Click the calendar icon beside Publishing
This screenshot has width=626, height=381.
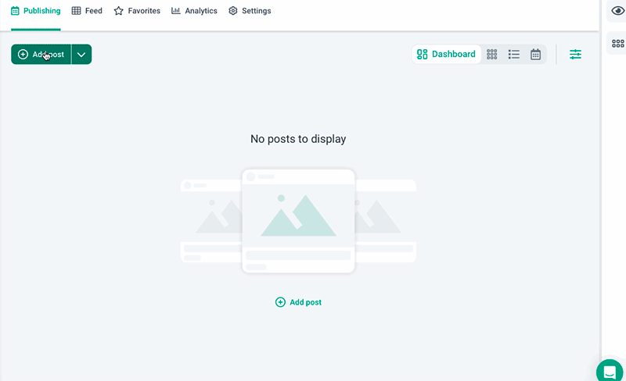(x=15, y=11)
